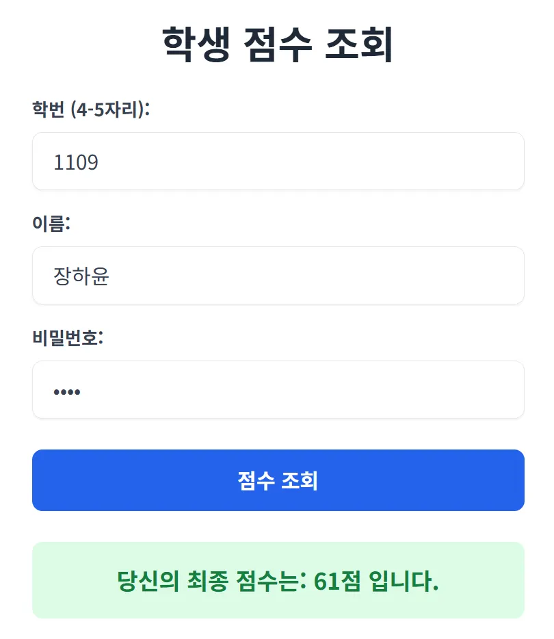
Task: Click the word 학생 in the heading
Action: click(x=196, y=44)
